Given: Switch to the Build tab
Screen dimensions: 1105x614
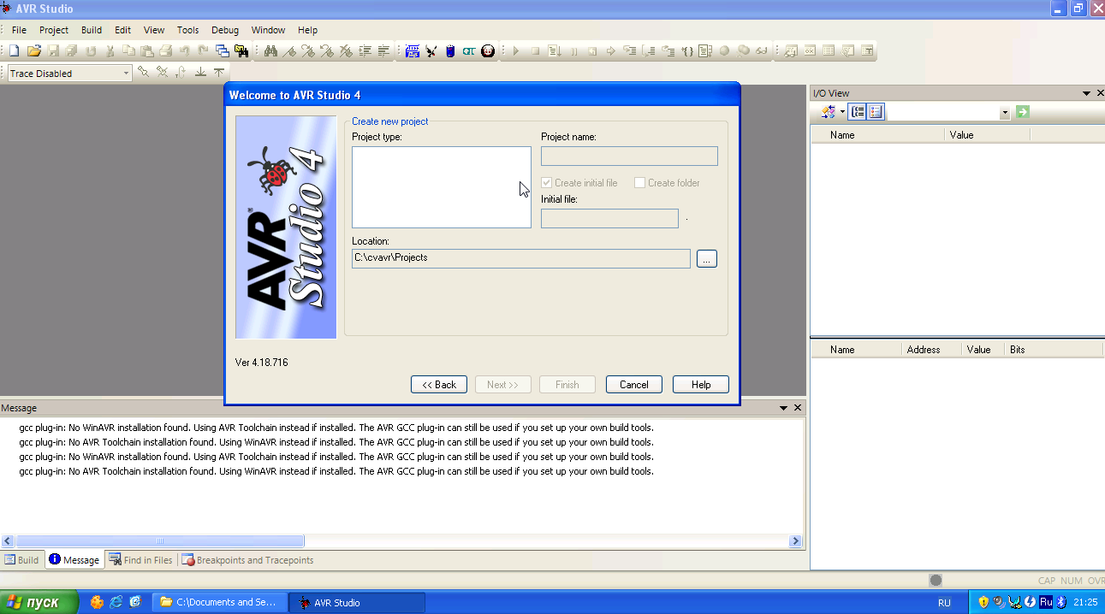Looking at the screenshot, I should (22, 560).
